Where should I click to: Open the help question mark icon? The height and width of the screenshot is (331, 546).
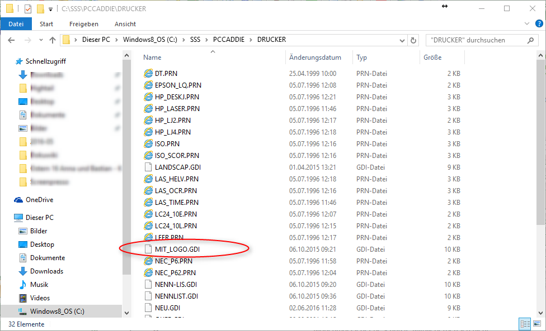click(x=539, y=23)
